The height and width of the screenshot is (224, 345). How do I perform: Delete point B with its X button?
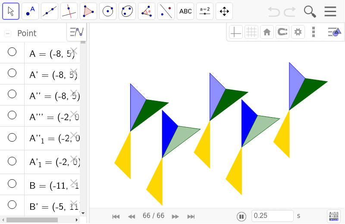pos(73,183)
